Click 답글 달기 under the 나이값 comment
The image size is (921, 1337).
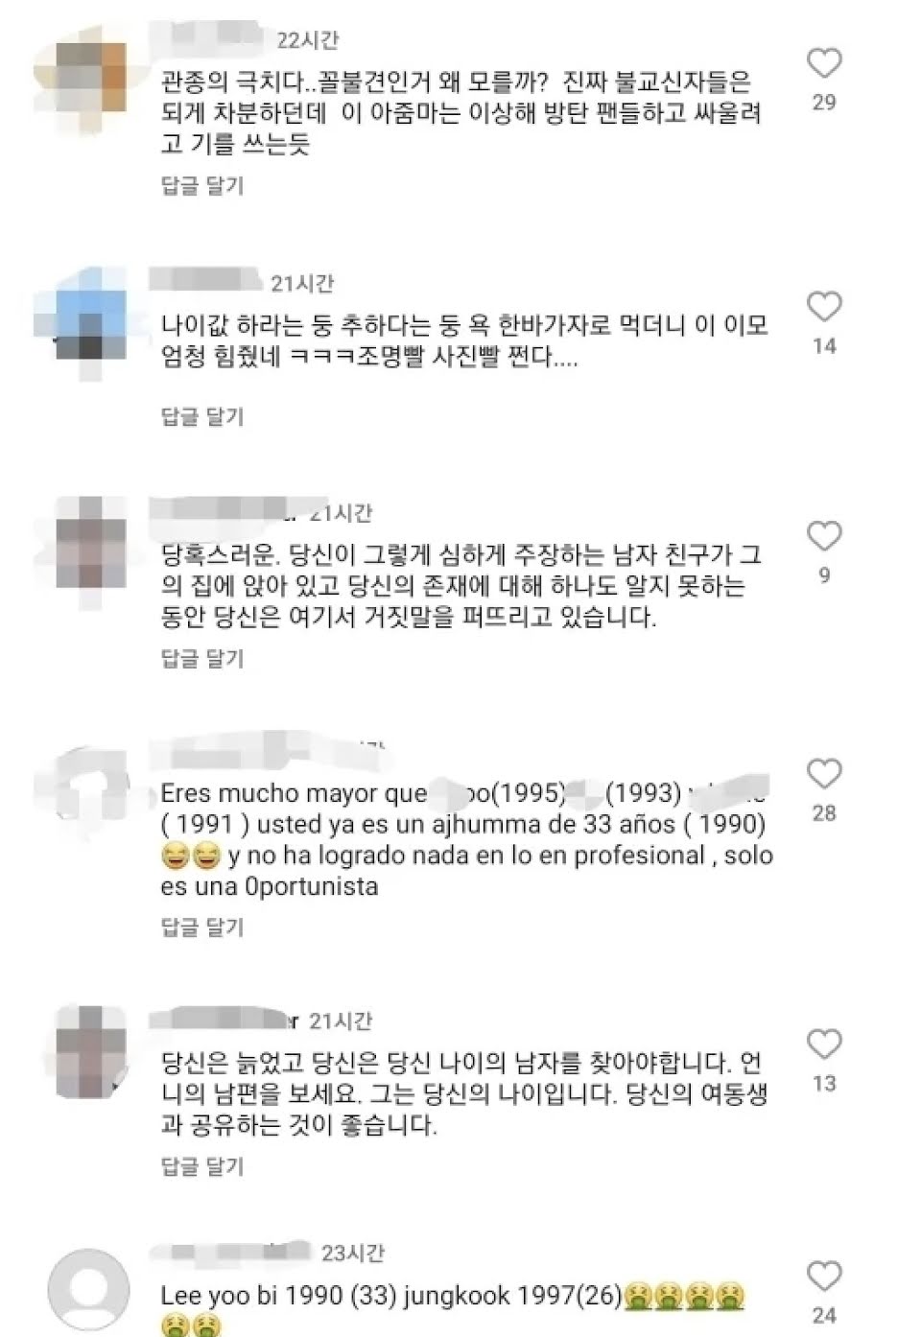tap(202, 416)
